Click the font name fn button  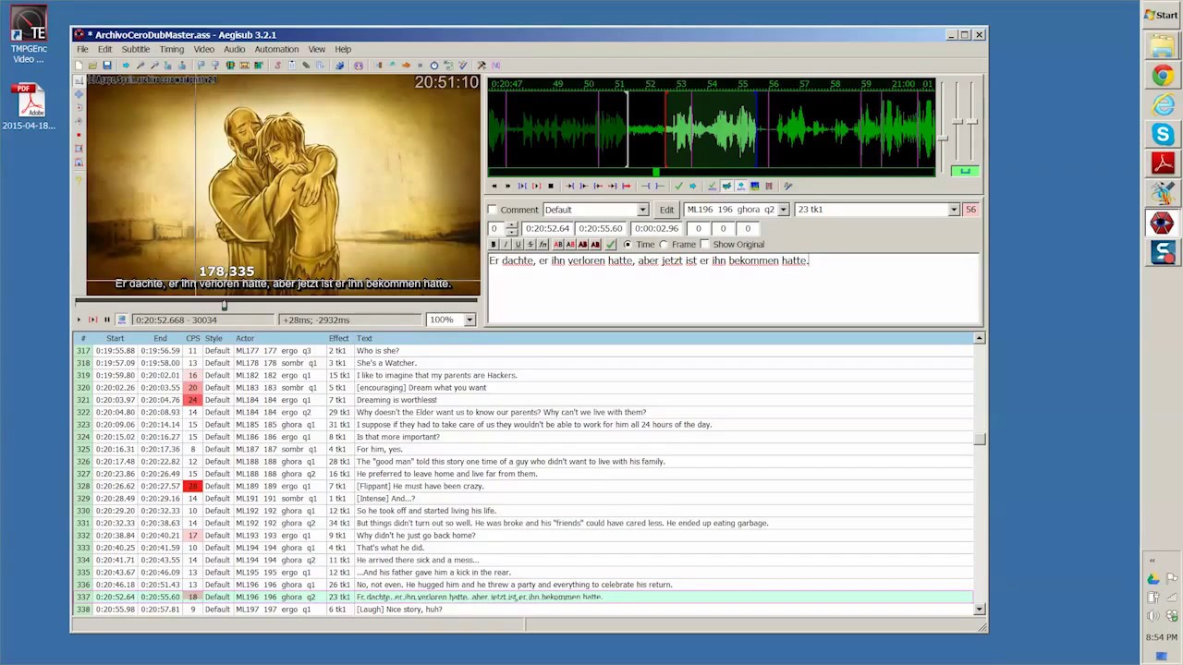(x=543, y=245)
